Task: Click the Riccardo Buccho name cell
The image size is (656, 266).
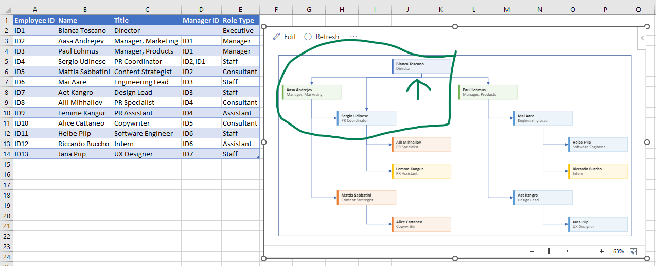Action: 84,144
